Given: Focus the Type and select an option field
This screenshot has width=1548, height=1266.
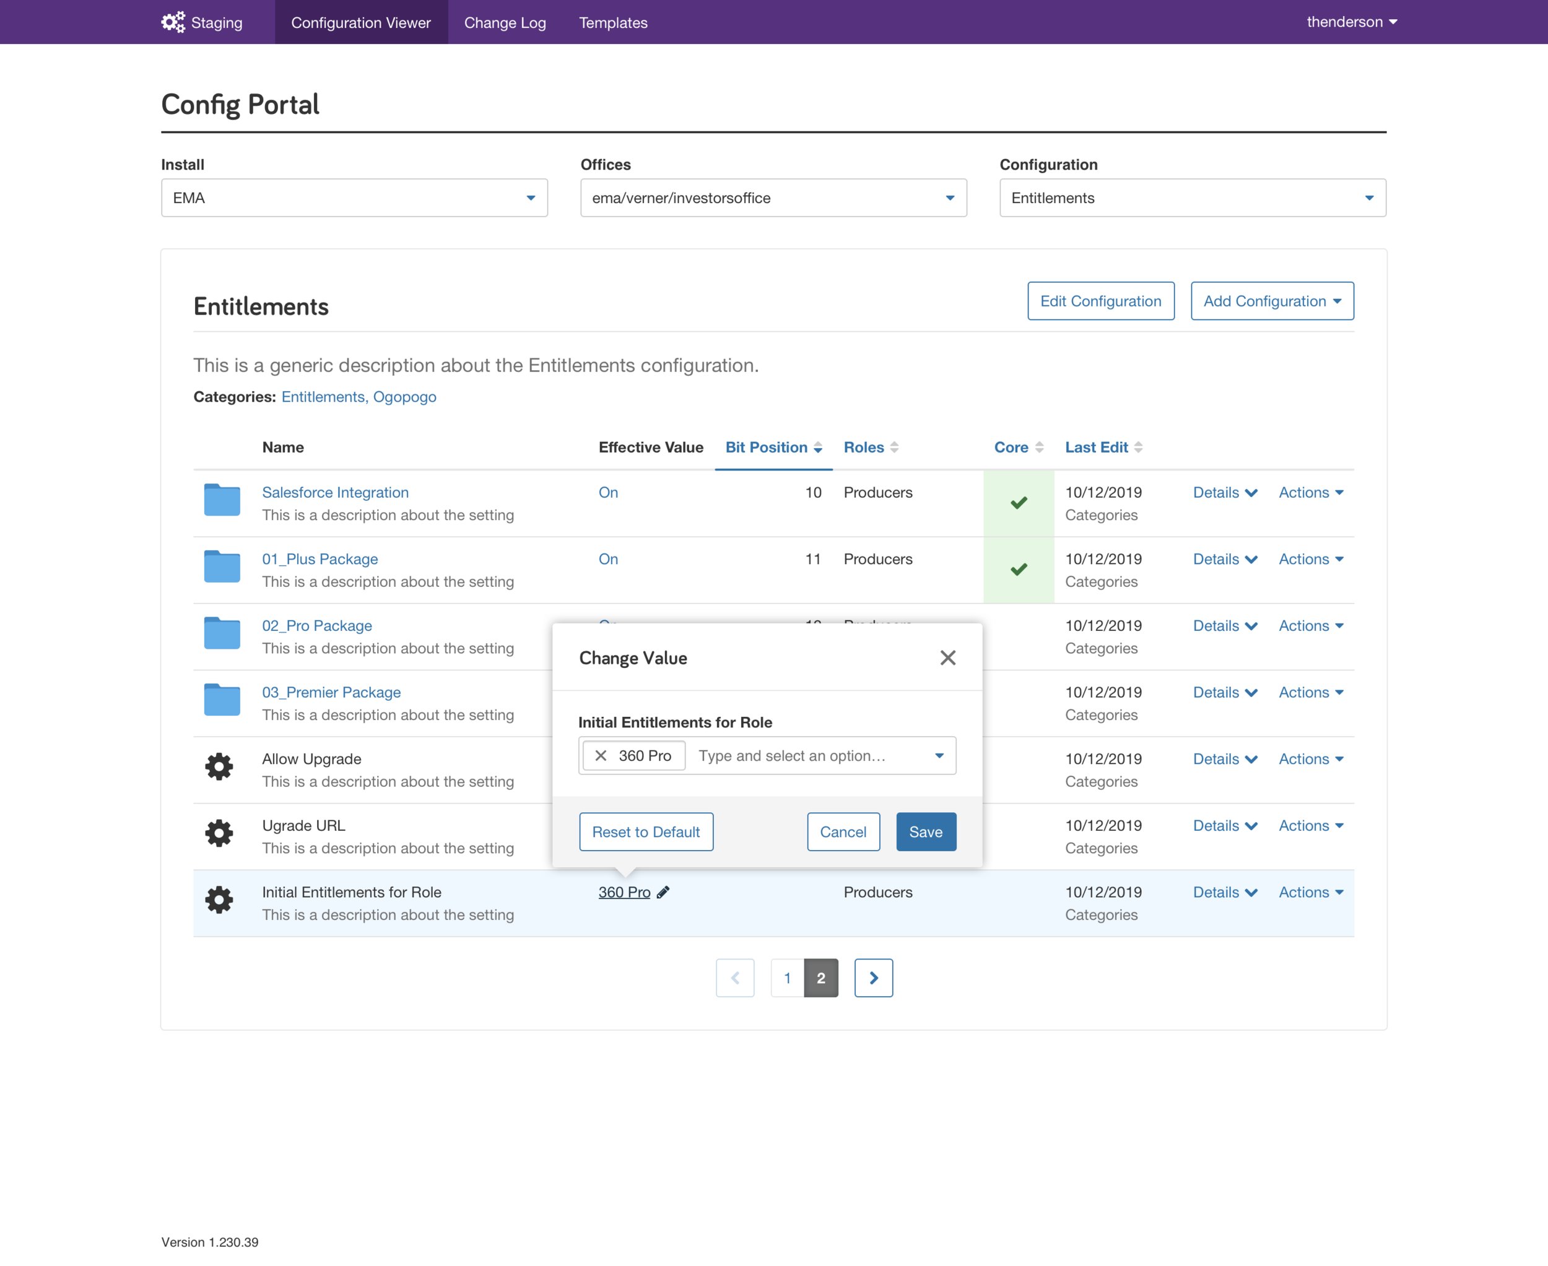Looking at the screenshot, I should [792, 755].
